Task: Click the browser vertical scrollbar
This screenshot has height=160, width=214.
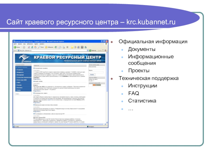Action: [107, 88]
